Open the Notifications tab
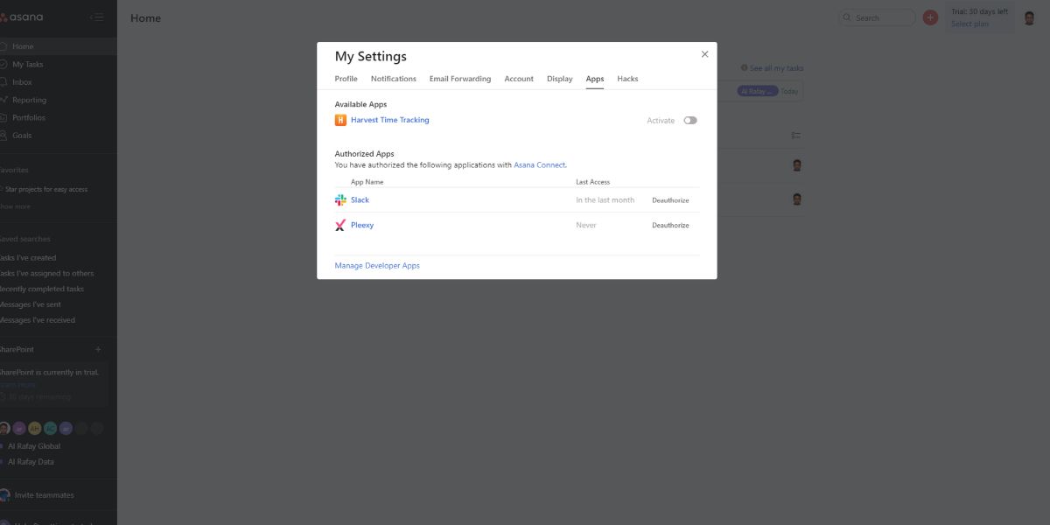The image size is (1050, 525). (393, 79)
